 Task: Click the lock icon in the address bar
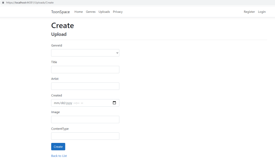pos(3,2)
